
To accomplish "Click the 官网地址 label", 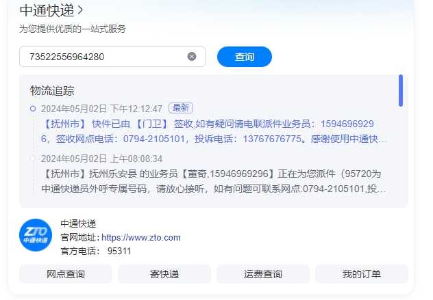I will [80, 237].
